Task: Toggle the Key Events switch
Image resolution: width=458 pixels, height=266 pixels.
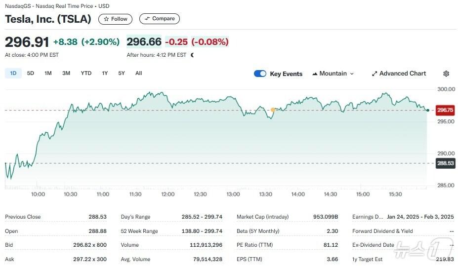Action: [x=260, y=74]
